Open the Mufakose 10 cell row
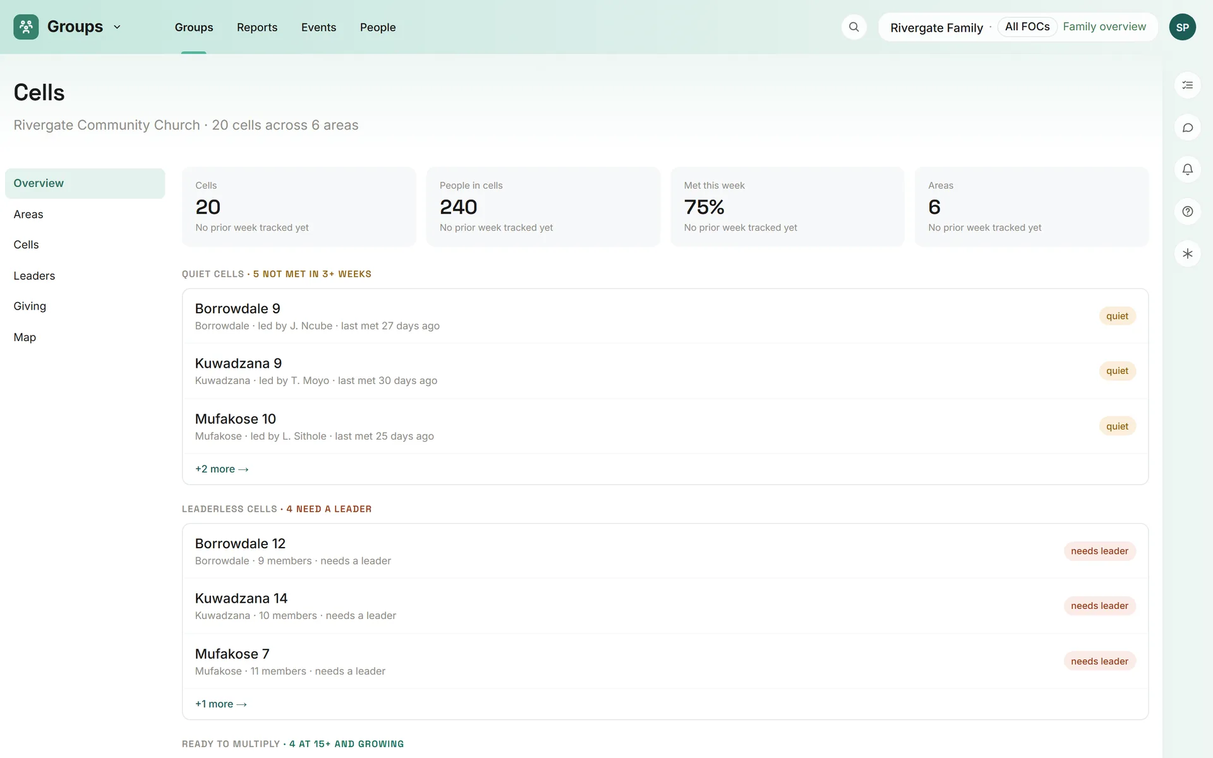This screenshot has height=758, width=1213. point(665,426)
